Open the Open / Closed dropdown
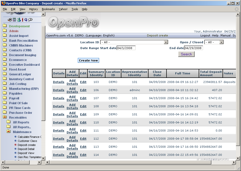 pos(221,42)
